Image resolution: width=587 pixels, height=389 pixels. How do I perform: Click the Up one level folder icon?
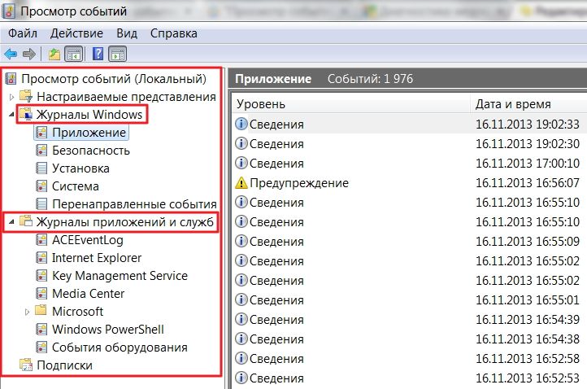click(x=54, y=55)
